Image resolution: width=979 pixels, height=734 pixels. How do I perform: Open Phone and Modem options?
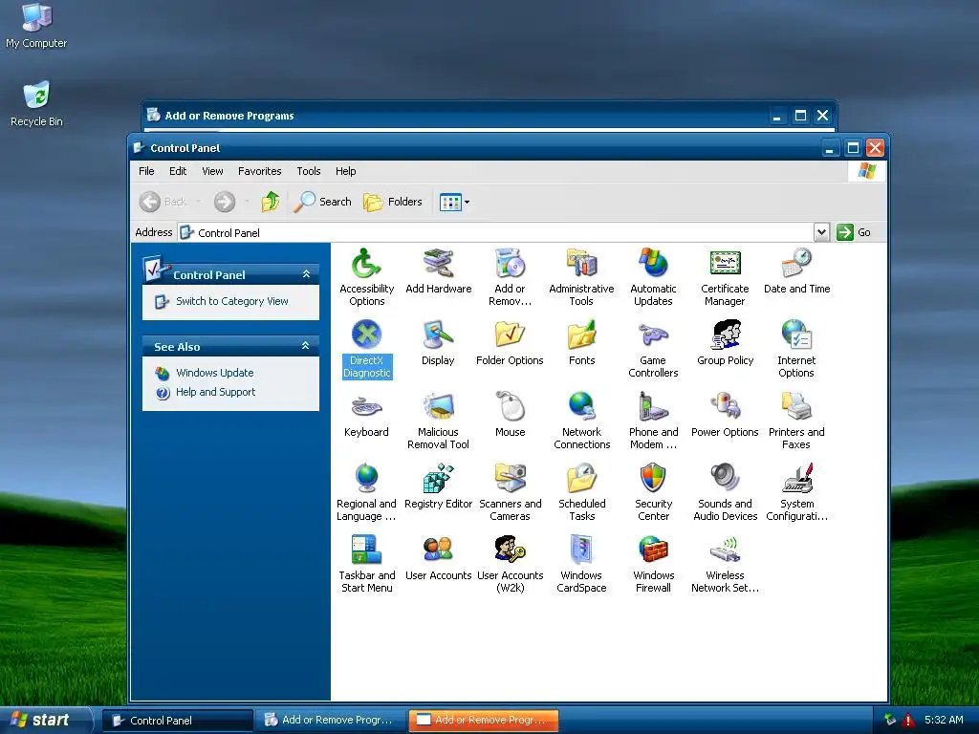point(653,421)
